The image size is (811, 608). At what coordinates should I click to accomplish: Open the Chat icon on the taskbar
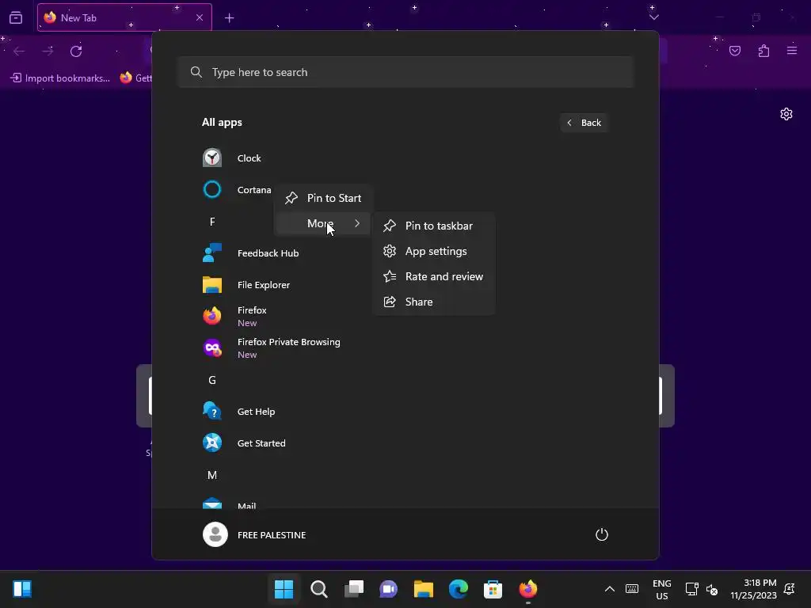pos(388,589)
